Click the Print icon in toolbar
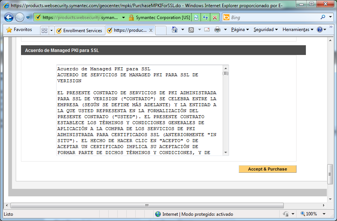The width and height of the screenshot is (337, 221). [217, 30]
